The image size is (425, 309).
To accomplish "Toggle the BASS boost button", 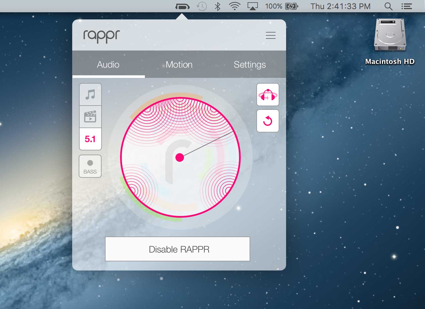I will [x=90, y=166].
